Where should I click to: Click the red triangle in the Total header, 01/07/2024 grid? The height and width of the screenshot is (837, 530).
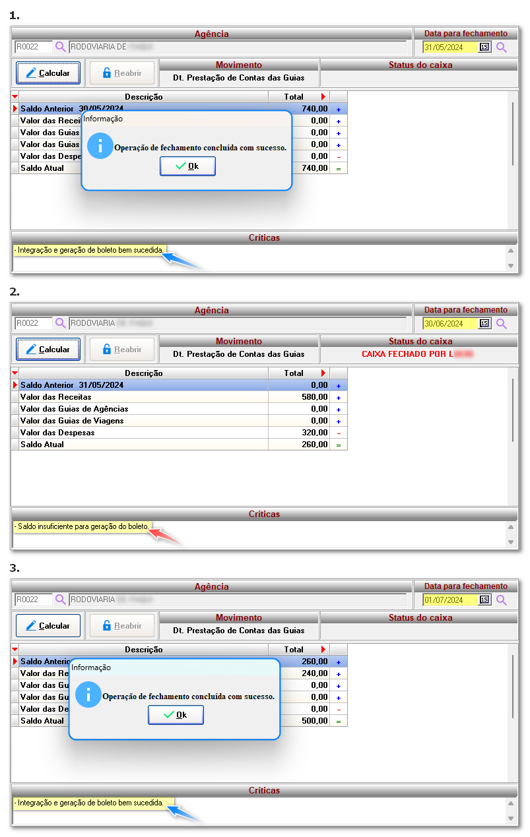point(323,650)
